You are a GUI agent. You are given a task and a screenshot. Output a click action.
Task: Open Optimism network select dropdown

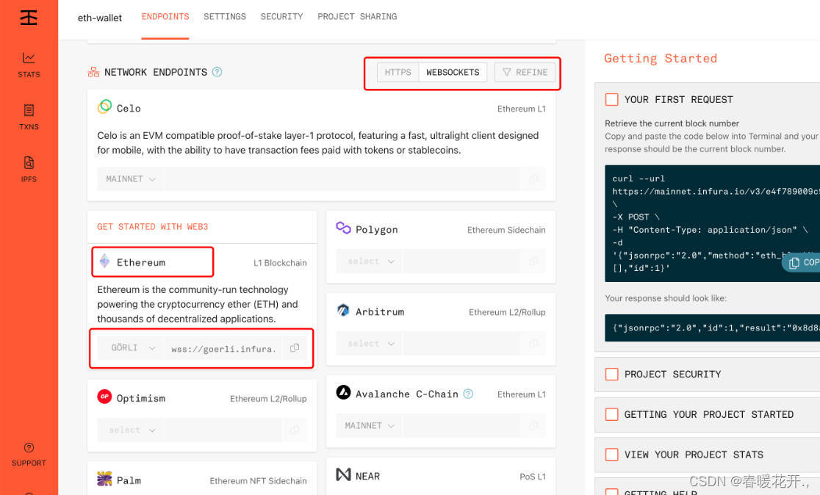[x=130, y=430]
